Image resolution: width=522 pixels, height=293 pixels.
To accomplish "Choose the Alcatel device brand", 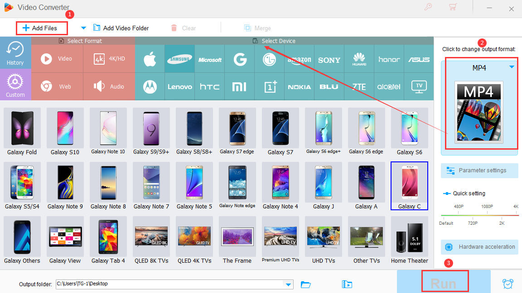I will (389, 86).
